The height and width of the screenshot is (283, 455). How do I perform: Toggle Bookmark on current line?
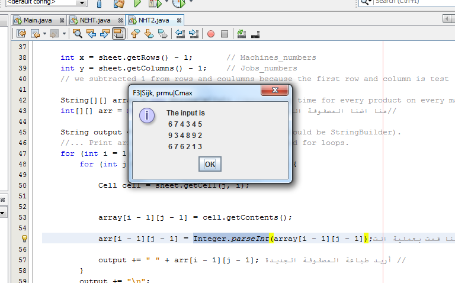(163, 34)
